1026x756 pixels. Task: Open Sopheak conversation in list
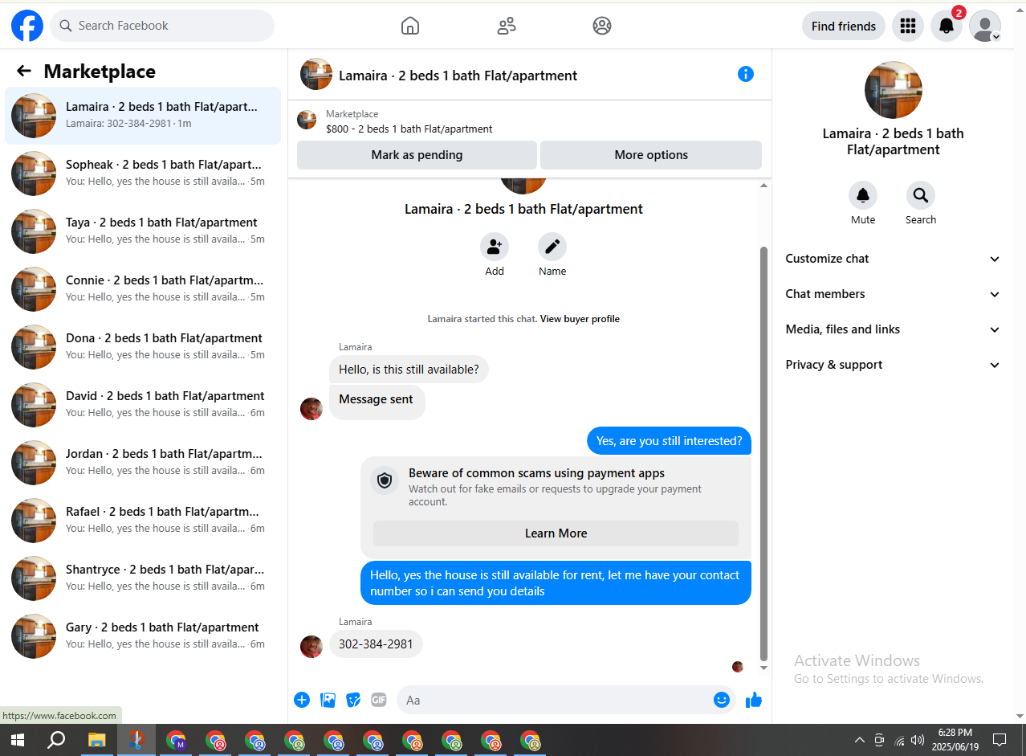143,174
